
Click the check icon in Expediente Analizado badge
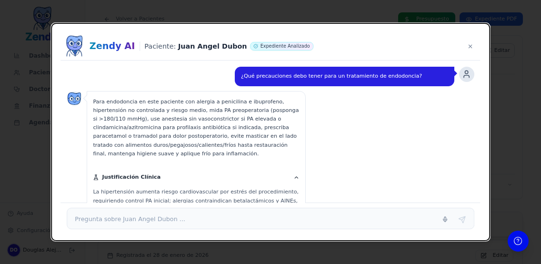pos(256,46)
